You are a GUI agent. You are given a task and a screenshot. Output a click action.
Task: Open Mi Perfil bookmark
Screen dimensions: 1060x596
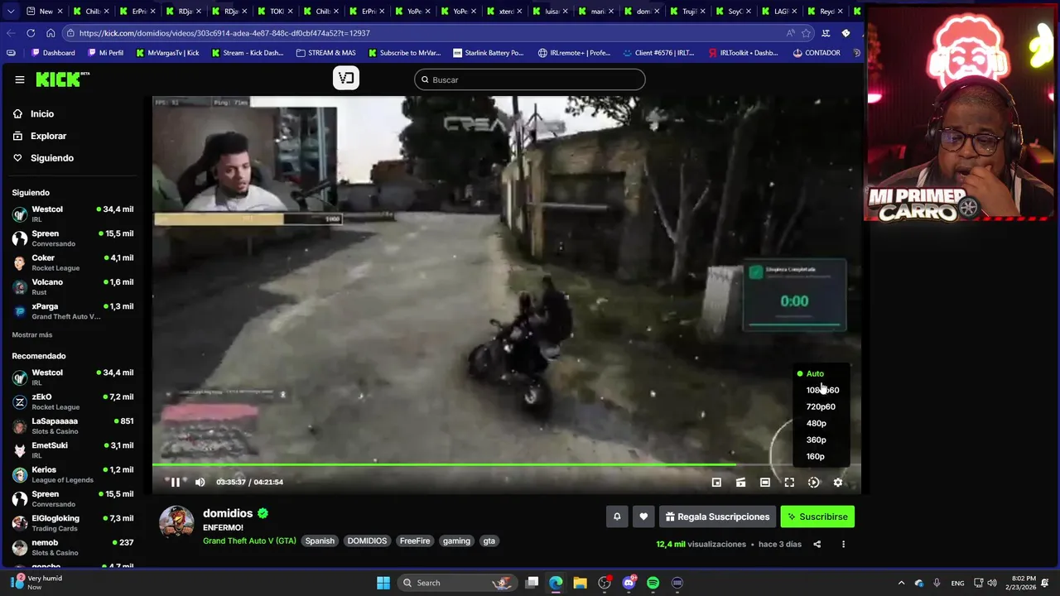point(104,53)
